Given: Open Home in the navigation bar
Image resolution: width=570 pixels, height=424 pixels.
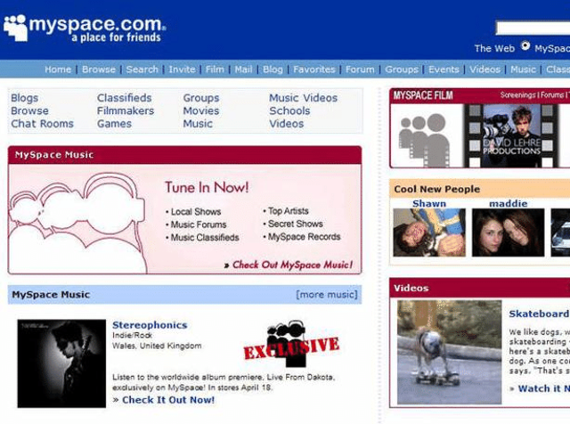Looking at the screenshot, I should 58,69.
